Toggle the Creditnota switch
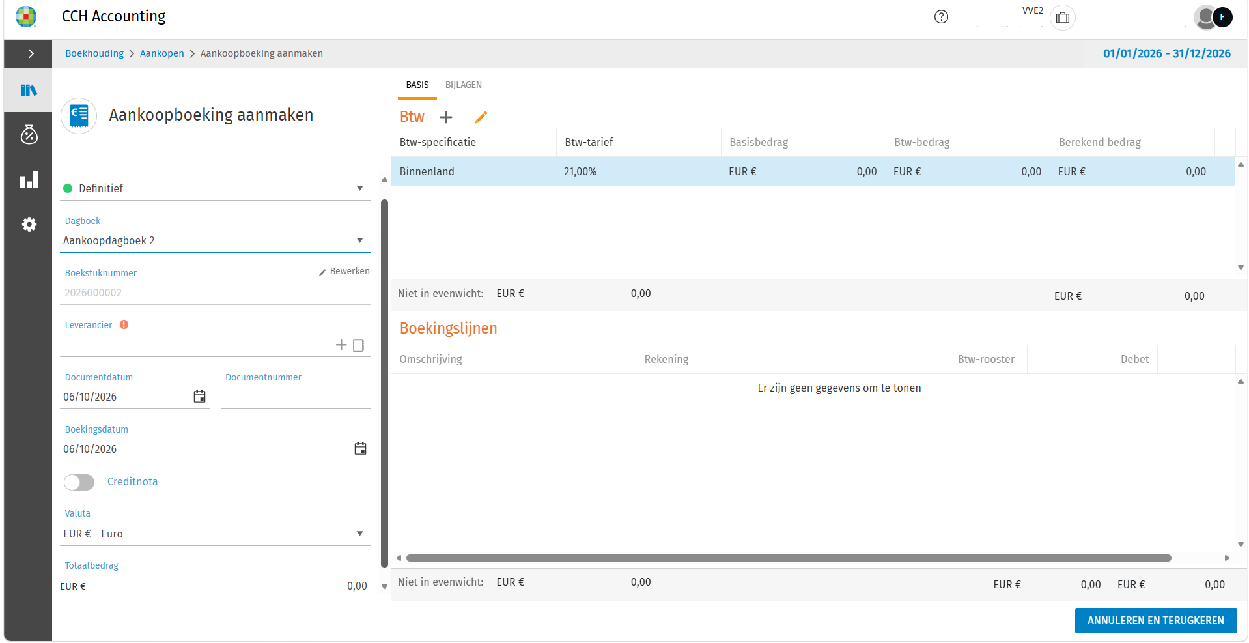Viewport: 1249px width, 643px height. pyautogui.click(x=79, y=482)
